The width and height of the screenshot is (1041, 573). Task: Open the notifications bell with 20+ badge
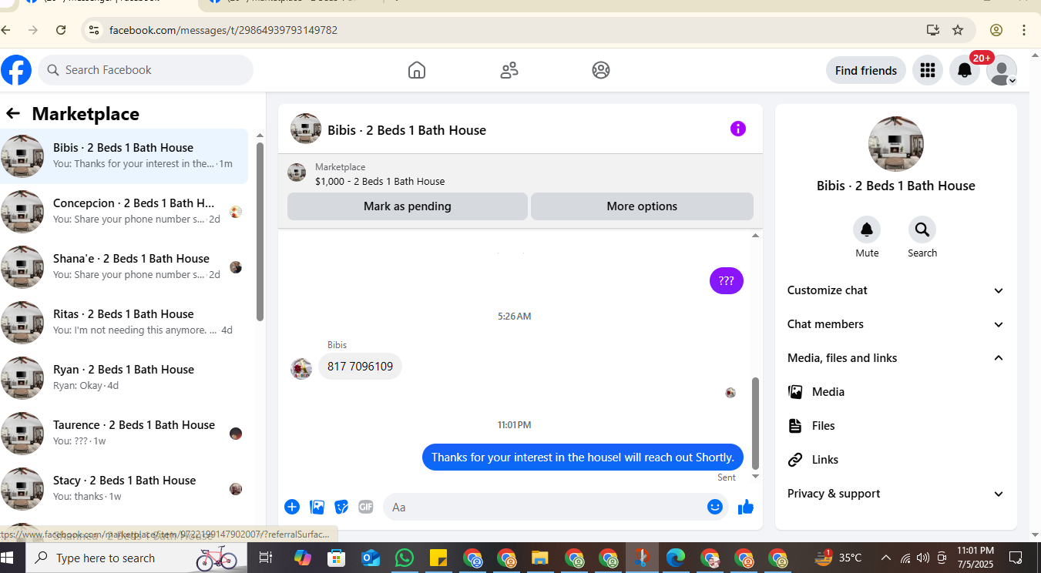pos(965,70)
